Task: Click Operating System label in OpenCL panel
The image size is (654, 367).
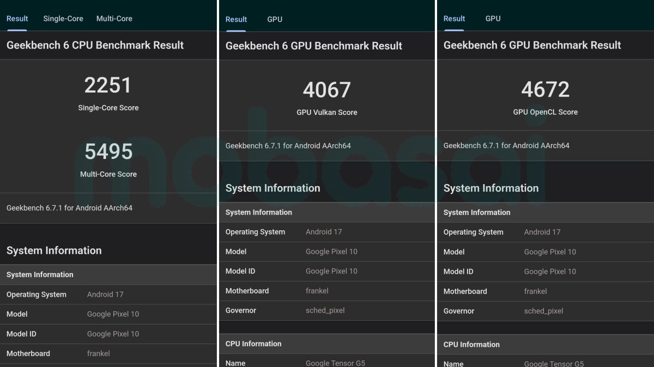Action: 474,232
